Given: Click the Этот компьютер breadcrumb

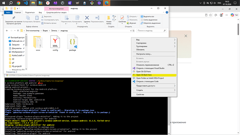Looking at the screenshot, I should pyautogui.click(x=33, y=31).
